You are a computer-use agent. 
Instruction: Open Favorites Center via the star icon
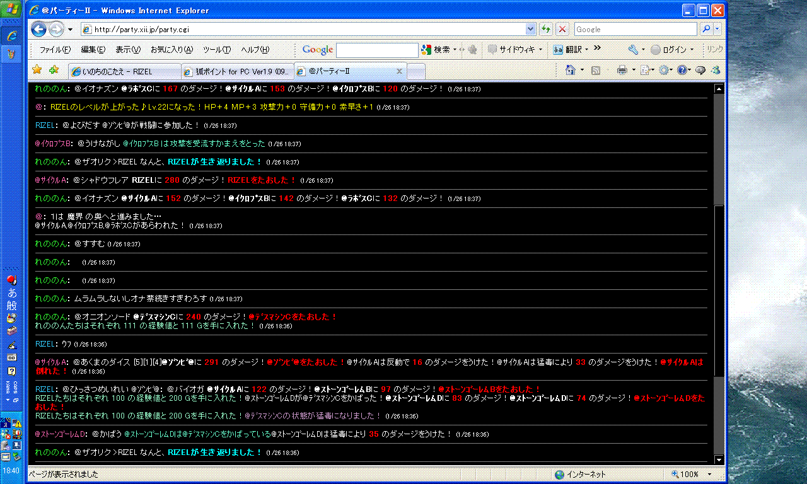point(37,70)
